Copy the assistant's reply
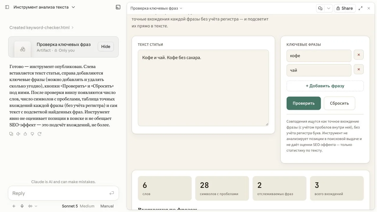This screenshot has height=212, width=377. (x=11, y=134)
